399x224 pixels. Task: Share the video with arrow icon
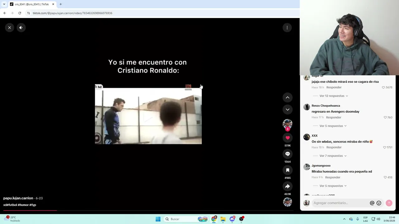pyautogui.click(x=287, y=186)
